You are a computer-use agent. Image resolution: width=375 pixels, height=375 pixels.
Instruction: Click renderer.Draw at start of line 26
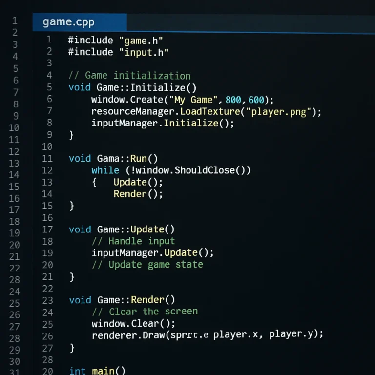(128, 335)
